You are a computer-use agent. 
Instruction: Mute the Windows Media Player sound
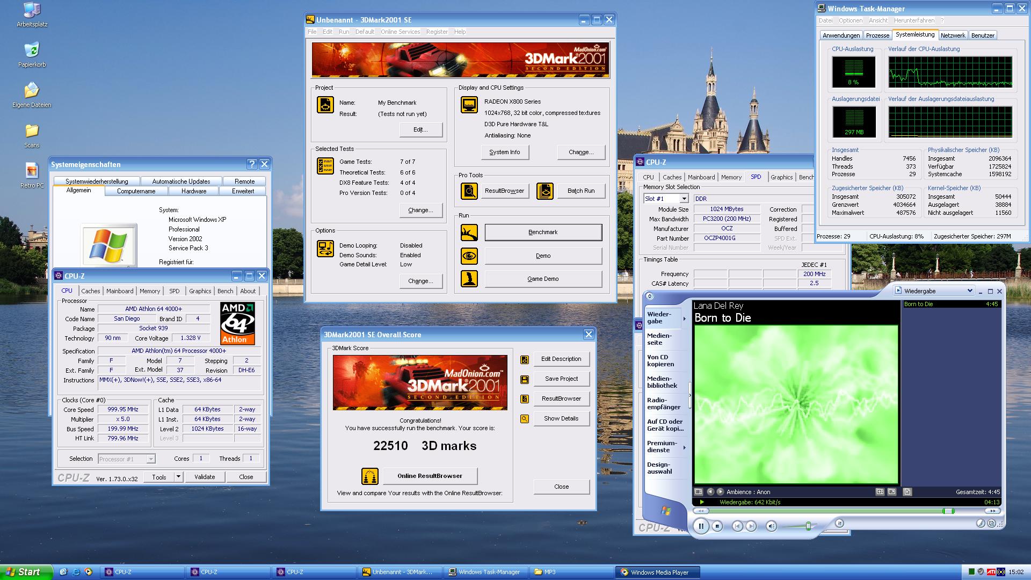pos(771,526)
